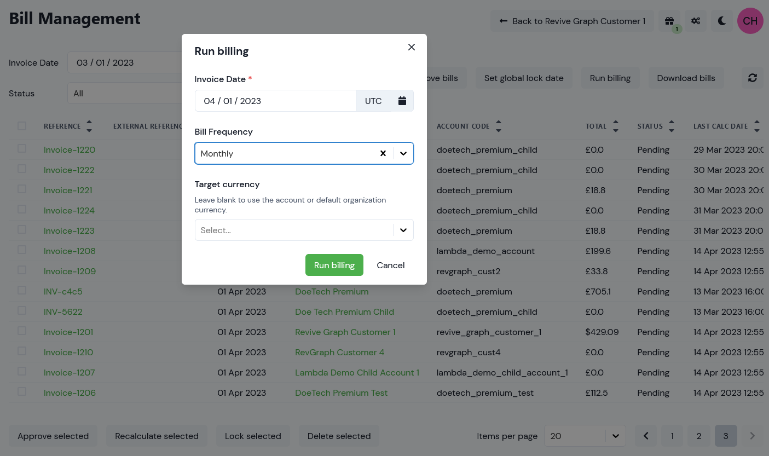Expand the Bill Frequency dropdown
This screenshot has width=769, height=456.
click(x=403, y=154)
